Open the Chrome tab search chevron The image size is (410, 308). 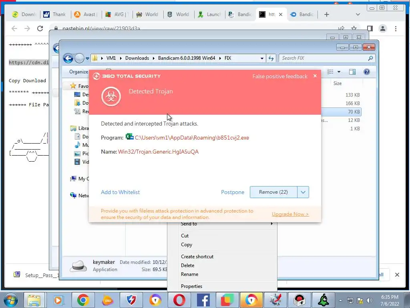(x=358, y=14)
